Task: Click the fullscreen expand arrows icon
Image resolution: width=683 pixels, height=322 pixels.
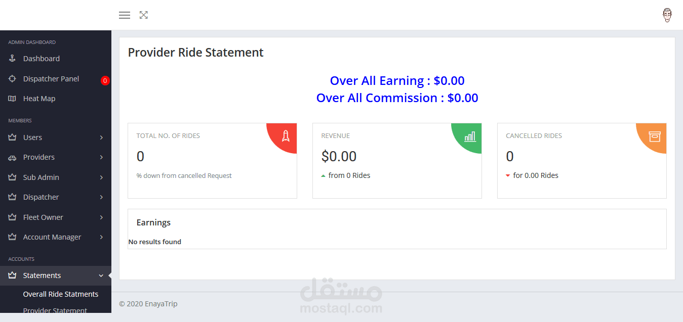Action: click(144, 15)
